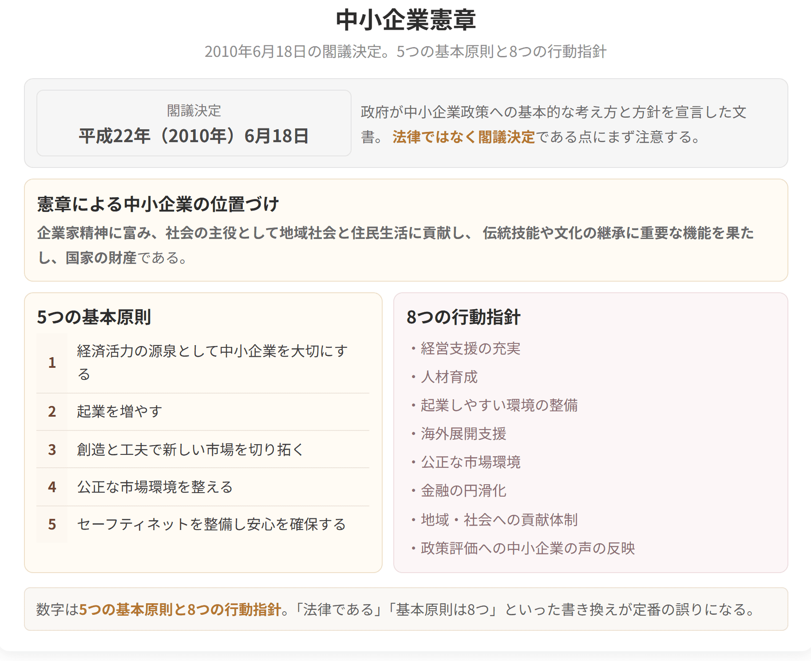This screenshot has height=661, width=811.
Task: Click principle row 起業を増やす
Action: click(203, 411)
